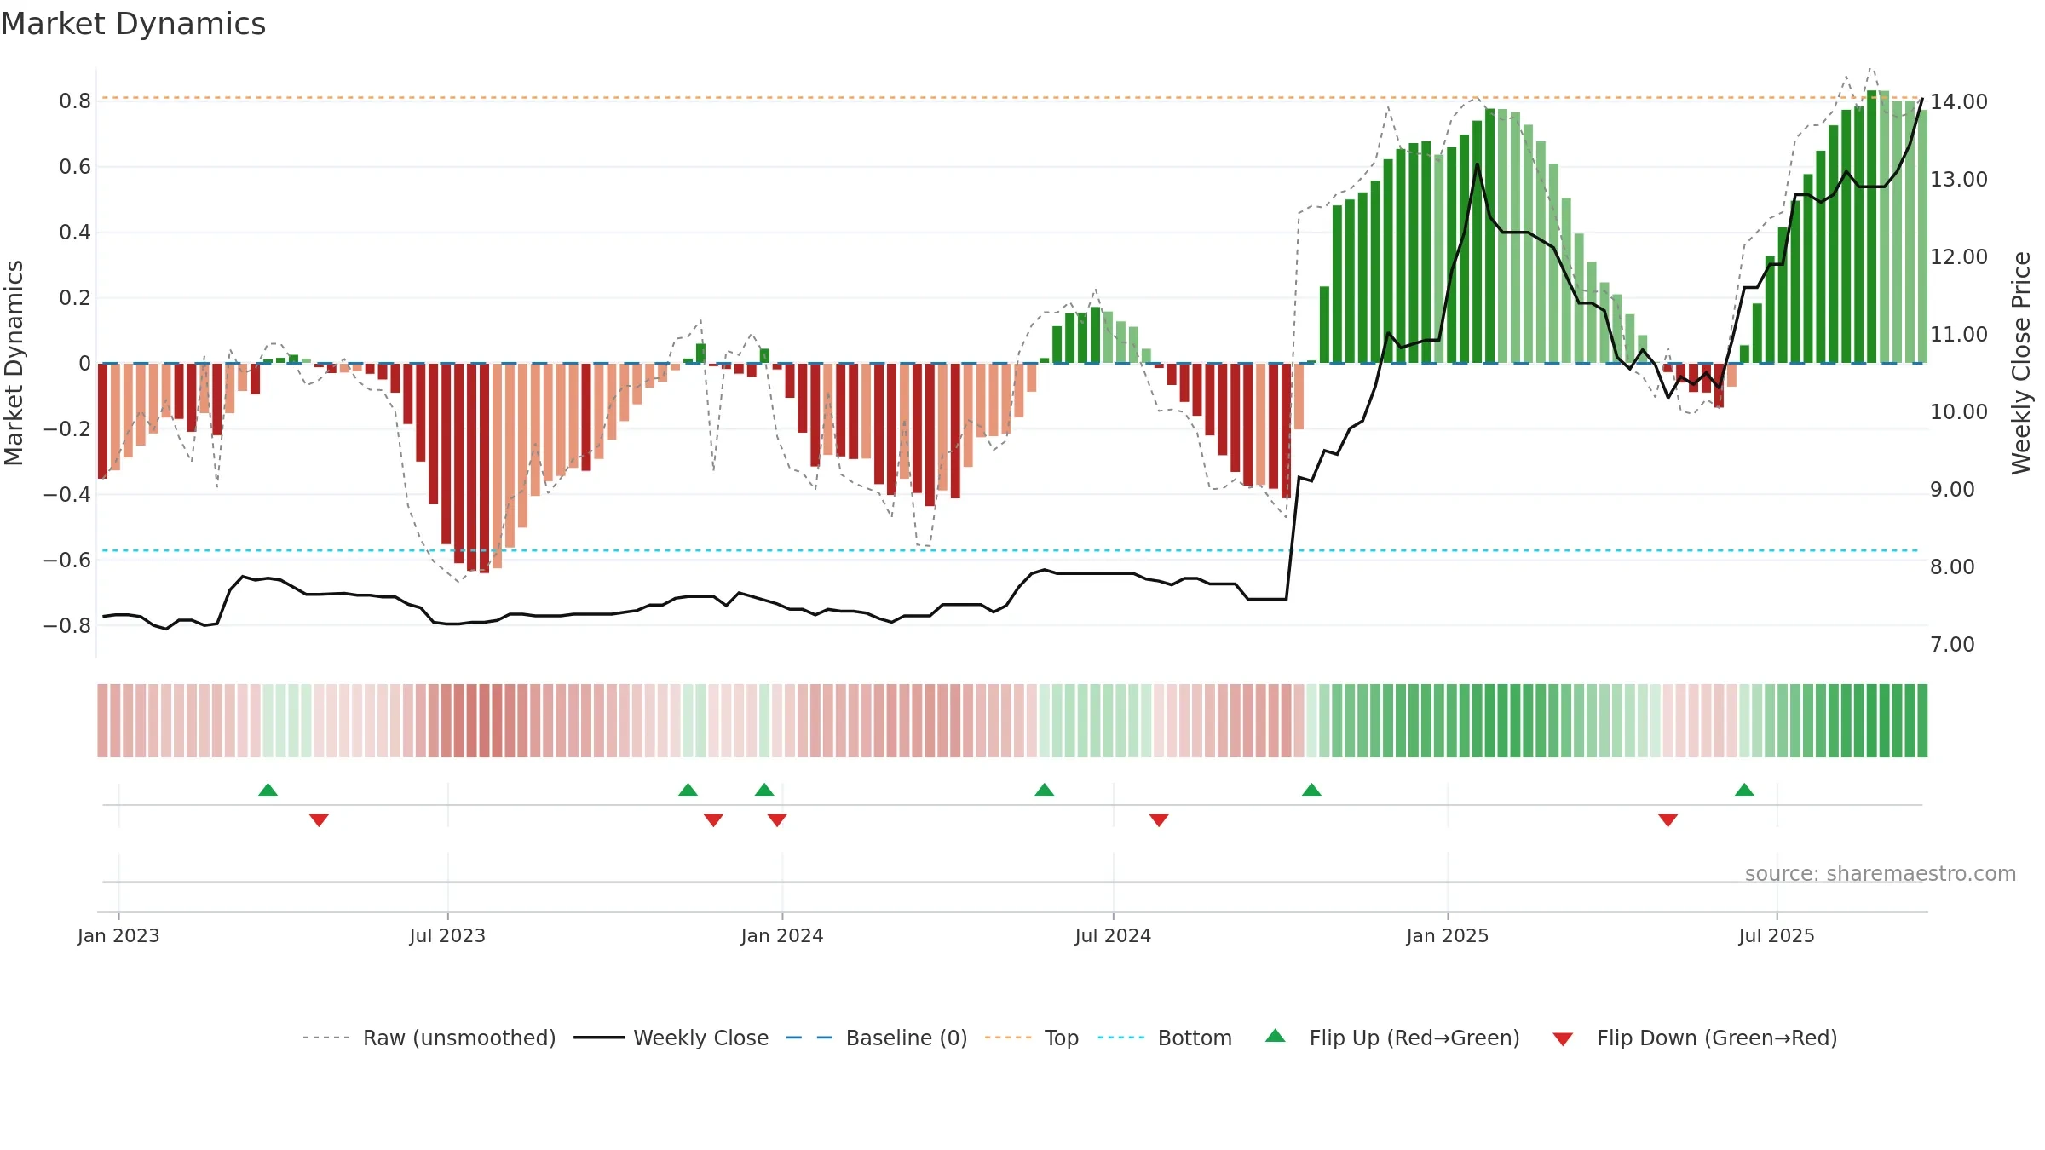Click the 14.00 price axis label

[1959, 102]
